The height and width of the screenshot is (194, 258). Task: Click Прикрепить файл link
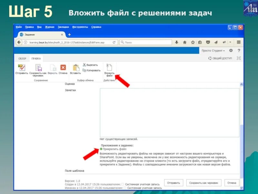tap(114, 149)
